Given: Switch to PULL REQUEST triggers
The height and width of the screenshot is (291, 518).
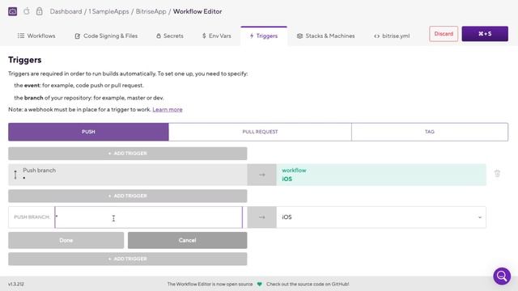Looking at the screenshot, I should pyautogui.click(x=260, y=132).
